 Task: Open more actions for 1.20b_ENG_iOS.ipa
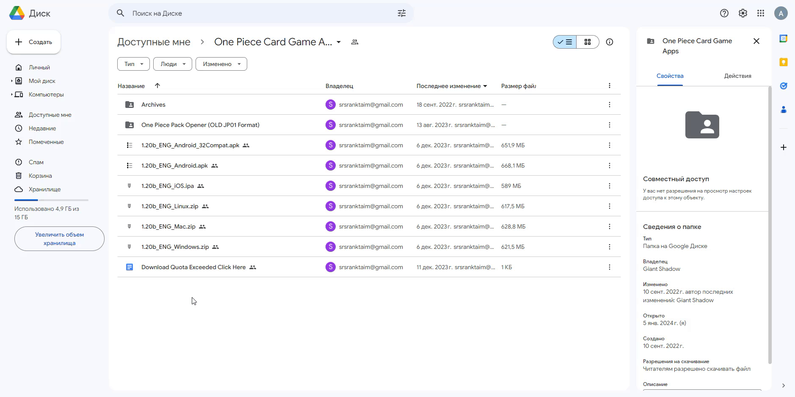609,186
